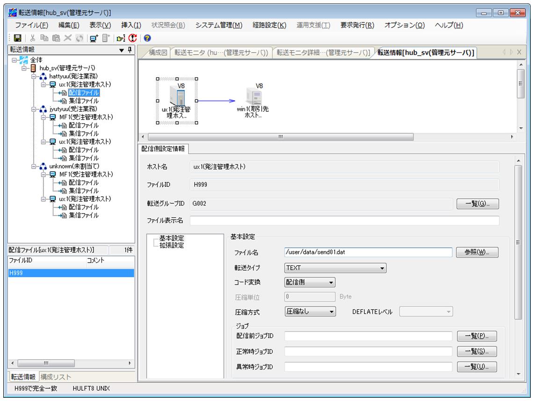This screenshot has width=534, height=401.
Task: Open the システム管理 menu
Action: [218, 25]
